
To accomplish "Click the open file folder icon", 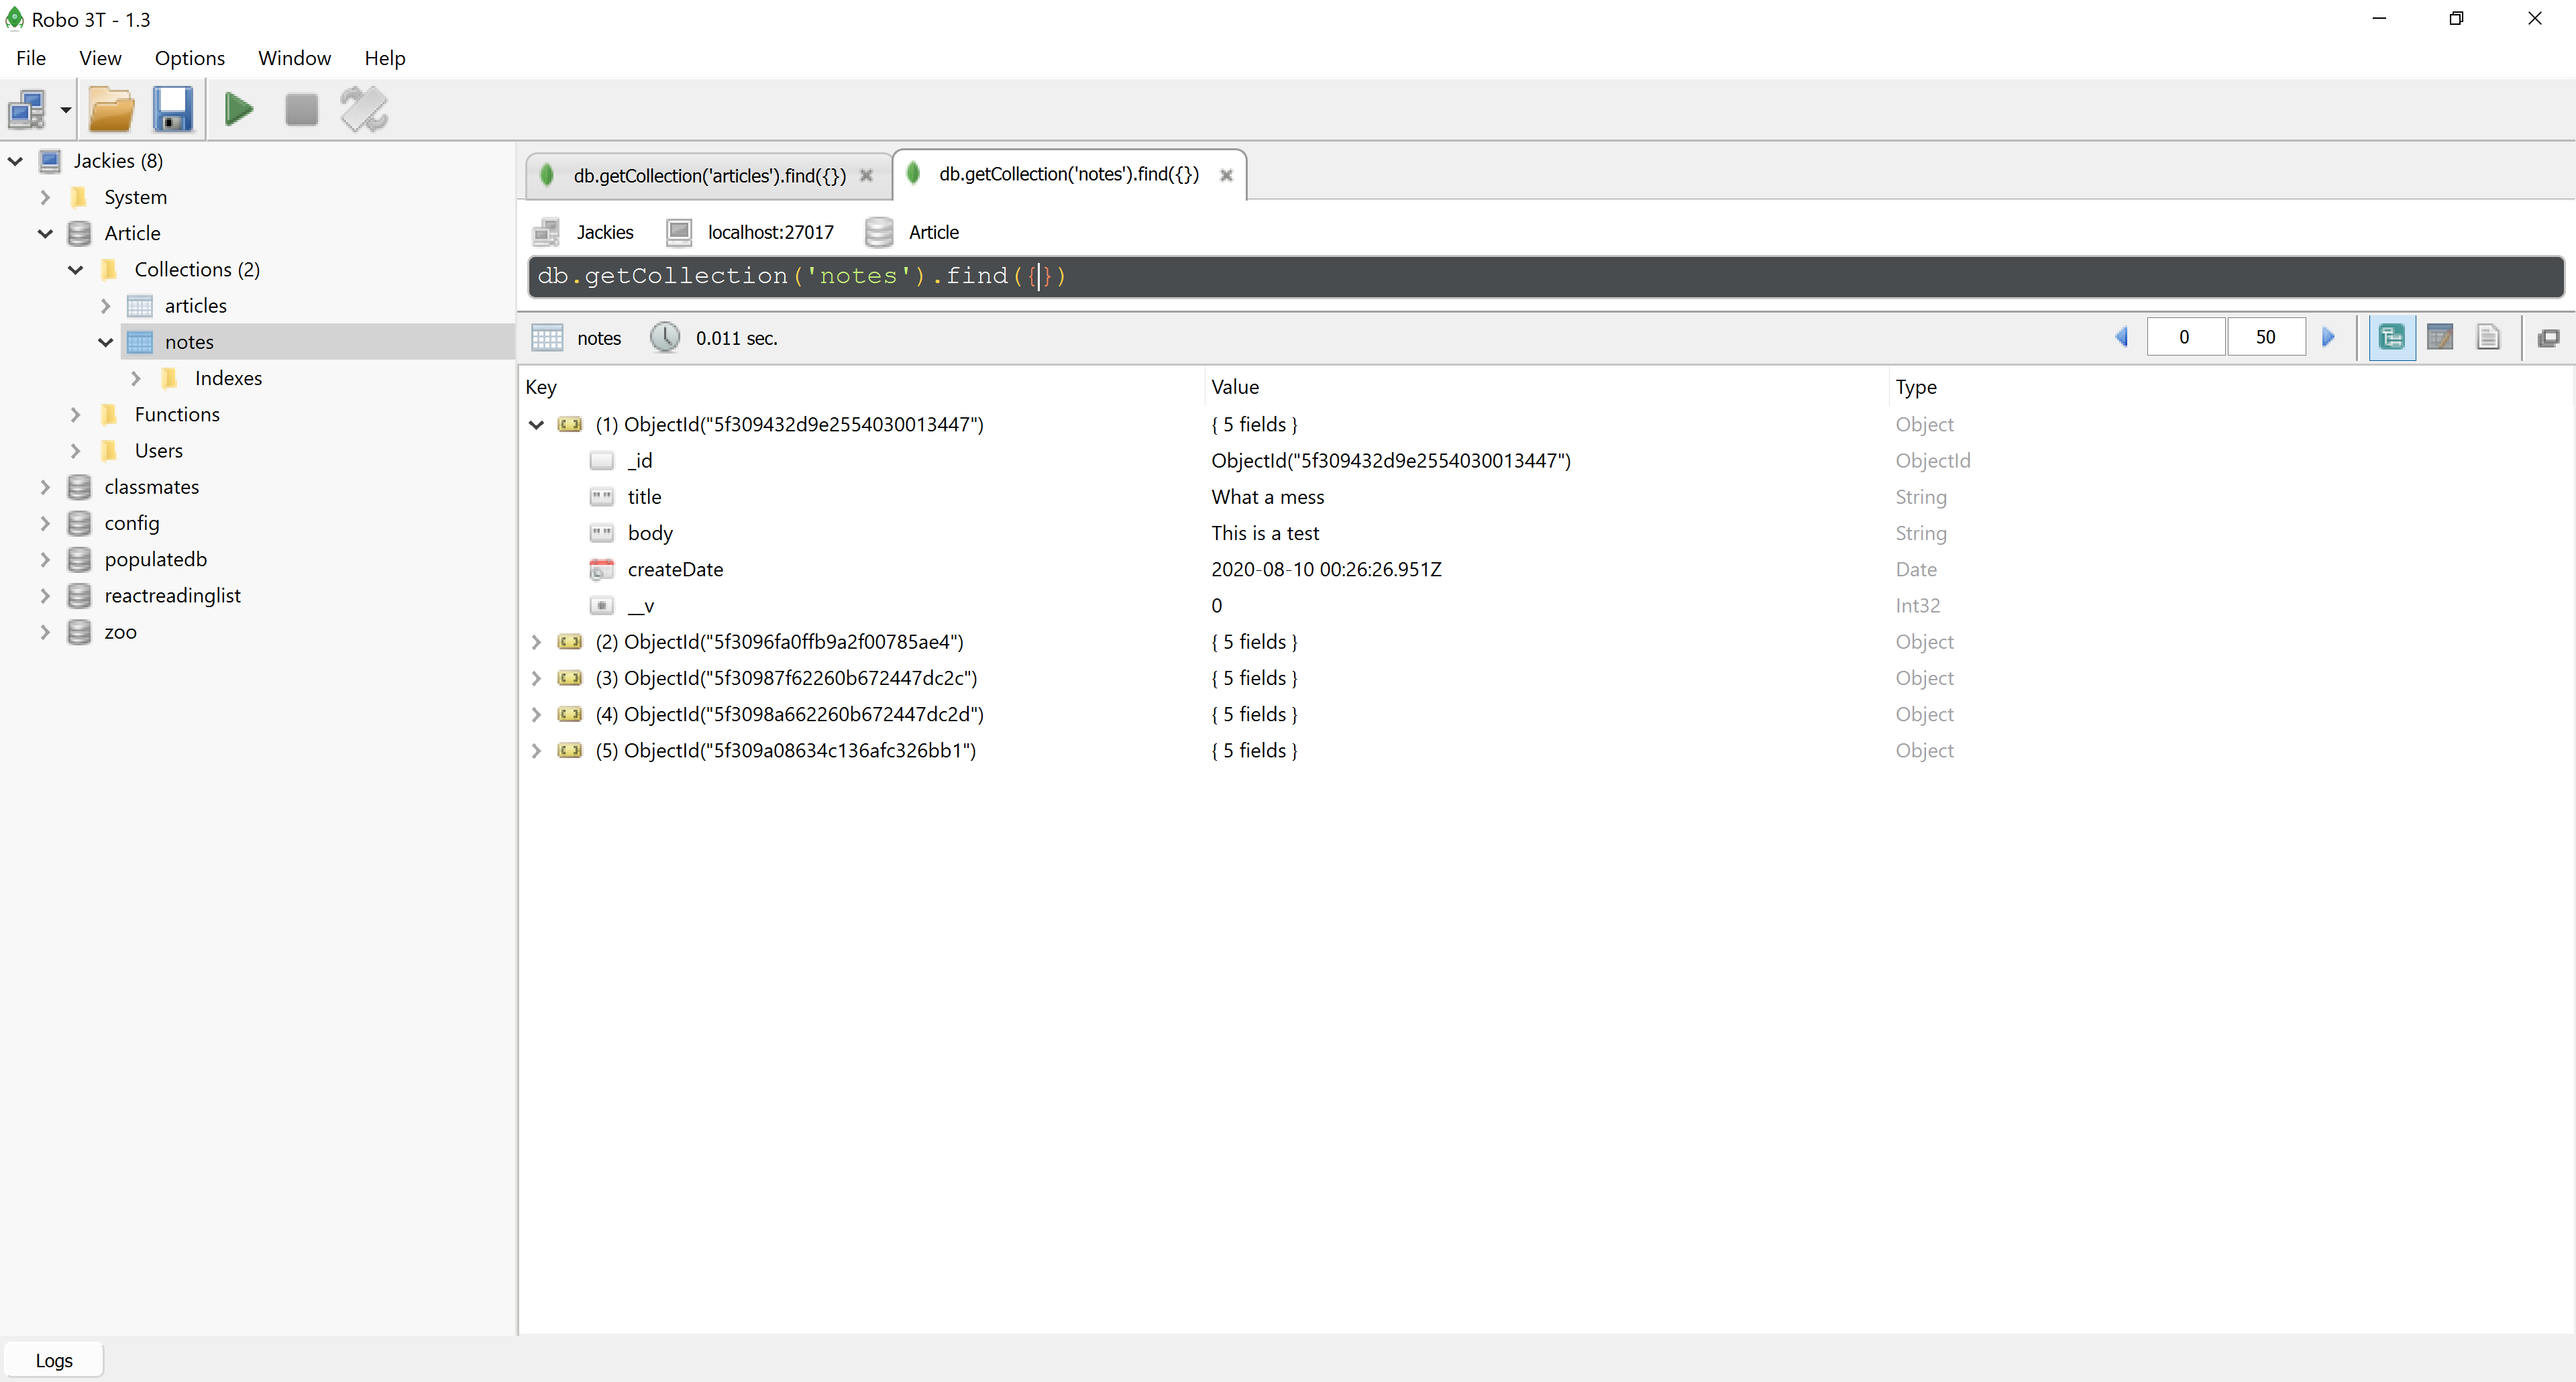I will (x=111, y=110).
